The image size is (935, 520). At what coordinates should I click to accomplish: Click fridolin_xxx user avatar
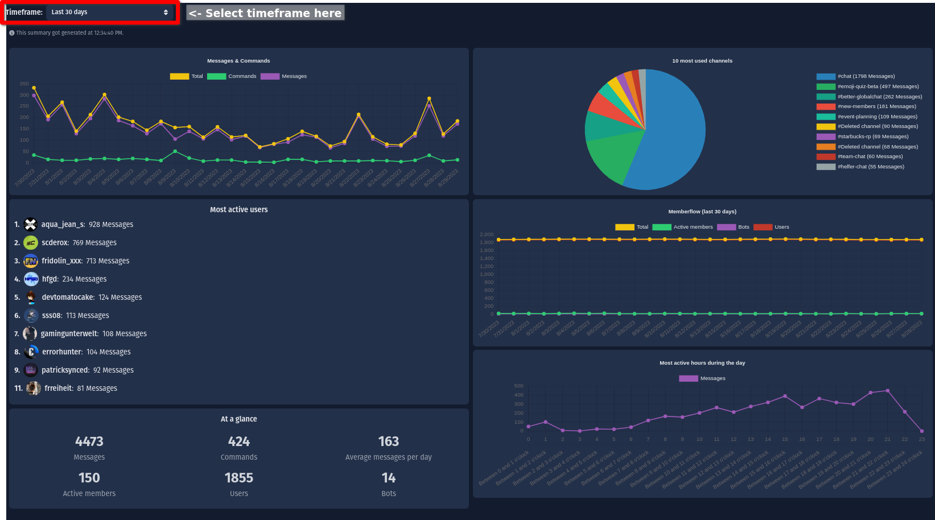31,261
